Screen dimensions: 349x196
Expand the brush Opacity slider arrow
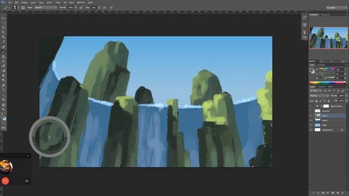[76, 7]
